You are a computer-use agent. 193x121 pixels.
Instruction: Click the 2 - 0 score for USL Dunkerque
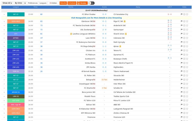(104, 30)
